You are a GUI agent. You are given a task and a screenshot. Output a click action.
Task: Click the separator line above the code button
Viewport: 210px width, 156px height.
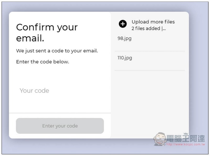point(60,113)
